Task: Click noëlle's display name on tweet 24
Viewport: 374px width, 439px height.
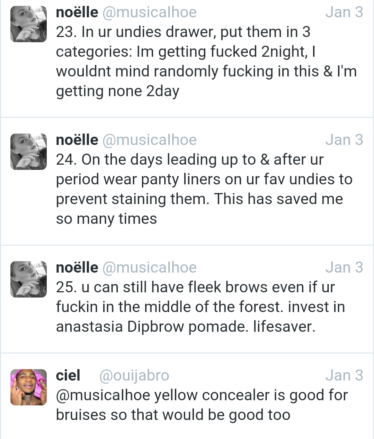Action: (x=77, y=140)
